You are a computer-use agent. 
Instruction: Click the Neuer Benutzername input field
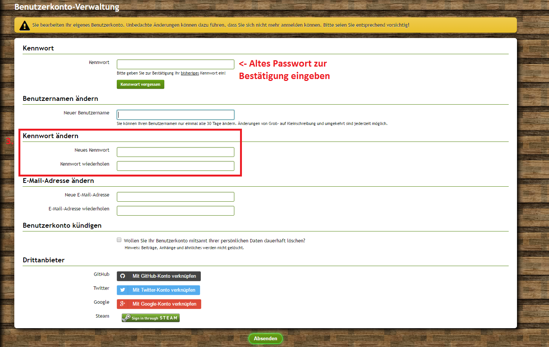pos(175,115)
